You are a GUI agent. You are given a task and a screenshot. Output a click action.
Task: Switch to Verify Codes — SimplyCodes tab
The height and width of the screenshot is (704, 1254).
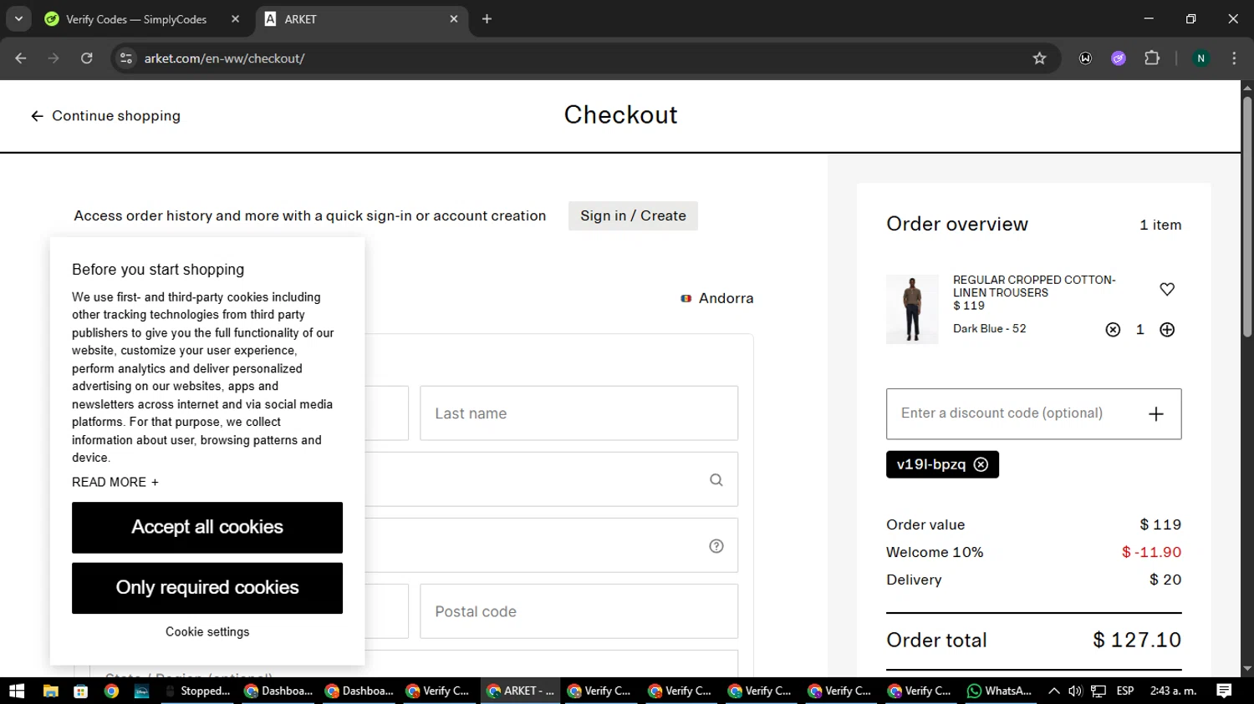135,19
